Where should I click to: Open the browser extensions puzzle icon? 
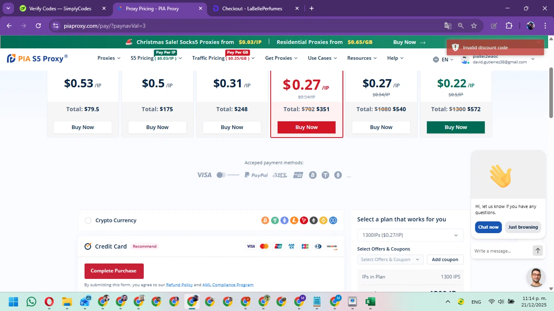[x=509, y=26]
